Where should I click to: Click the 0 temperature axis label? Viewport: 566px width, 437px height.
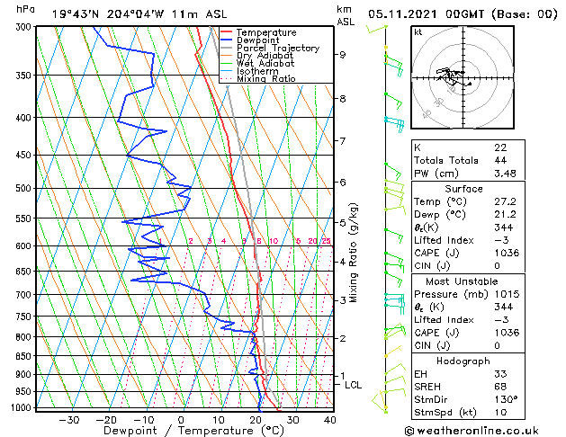click(x=181, y=420)
